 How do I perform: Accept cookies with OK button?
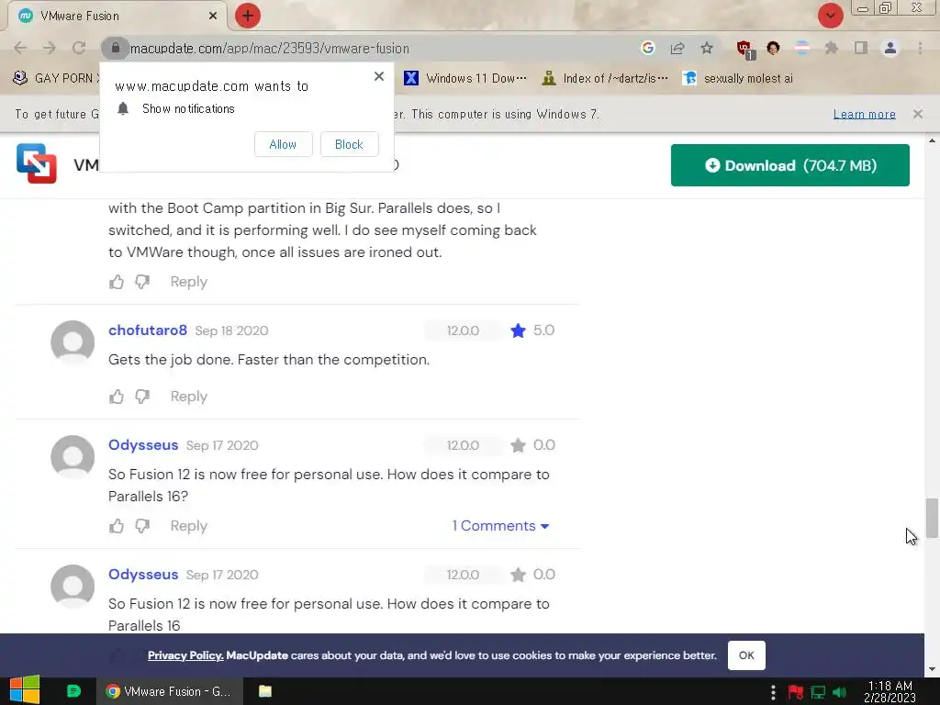[746, 655]
